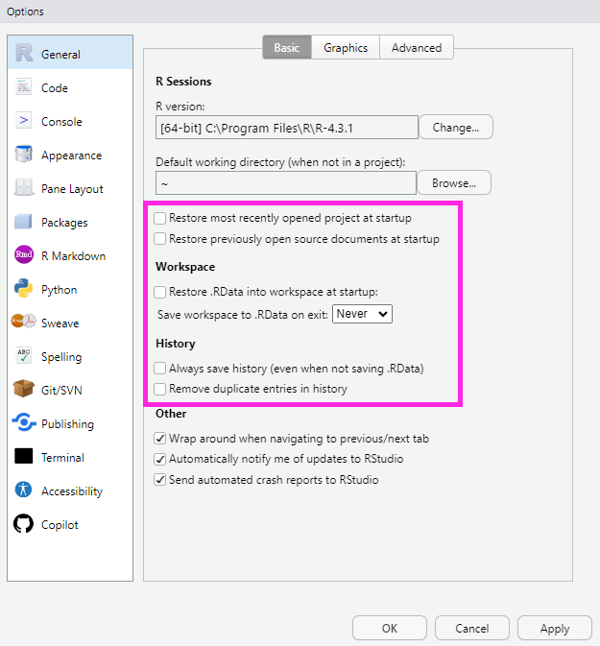The width and height of the screenshot is (600, 646).
Task: Check Remove duplicate entries in history
Action: coord(160,389)
